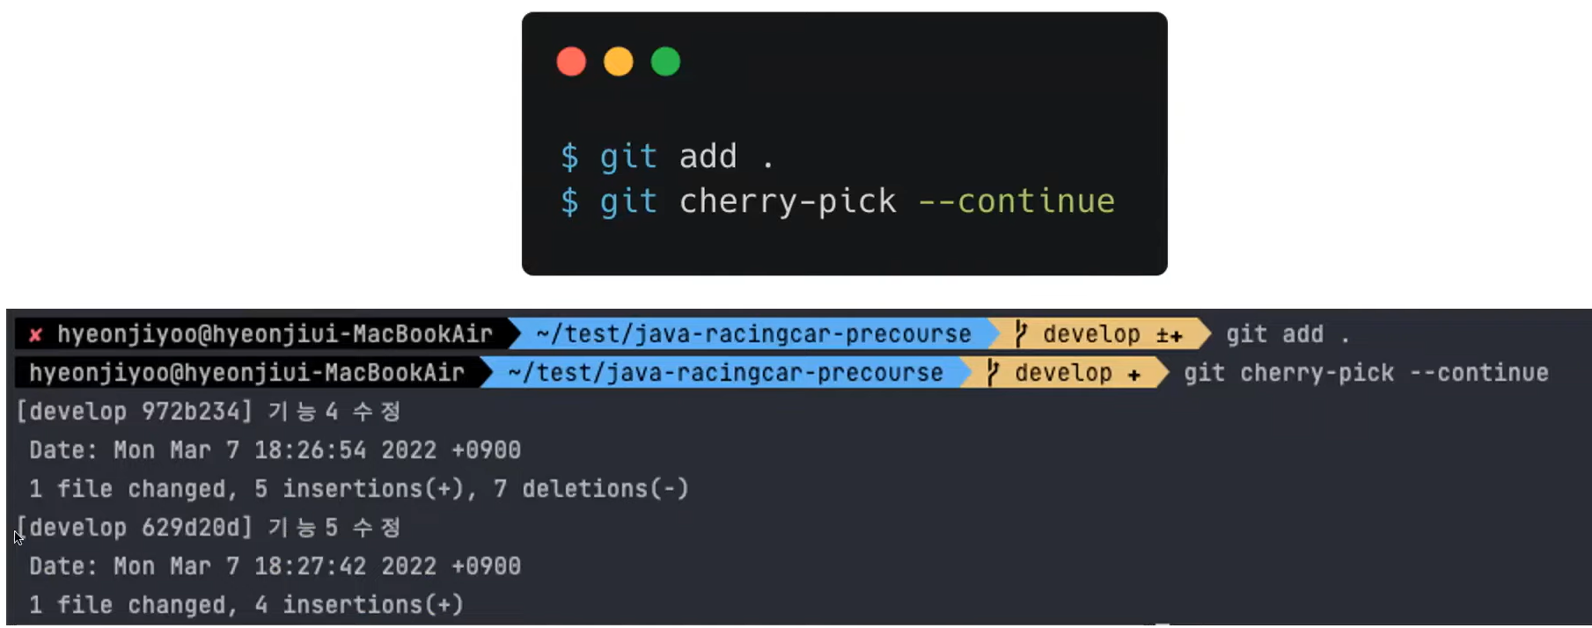Click the '+' staged status symbol
The width and height of the screenshot is (1592, 628).
click(1134, 375)
